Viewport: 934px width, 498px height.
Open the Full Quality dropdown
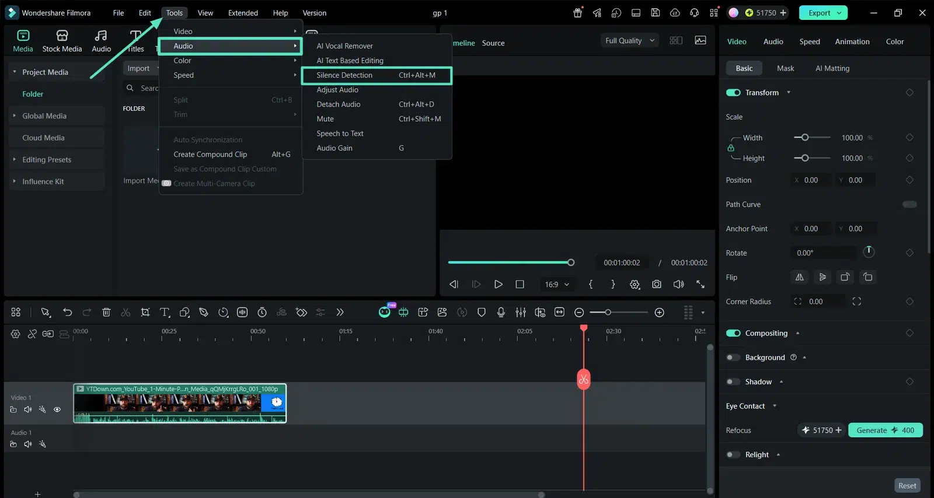(x=630, y=40)
